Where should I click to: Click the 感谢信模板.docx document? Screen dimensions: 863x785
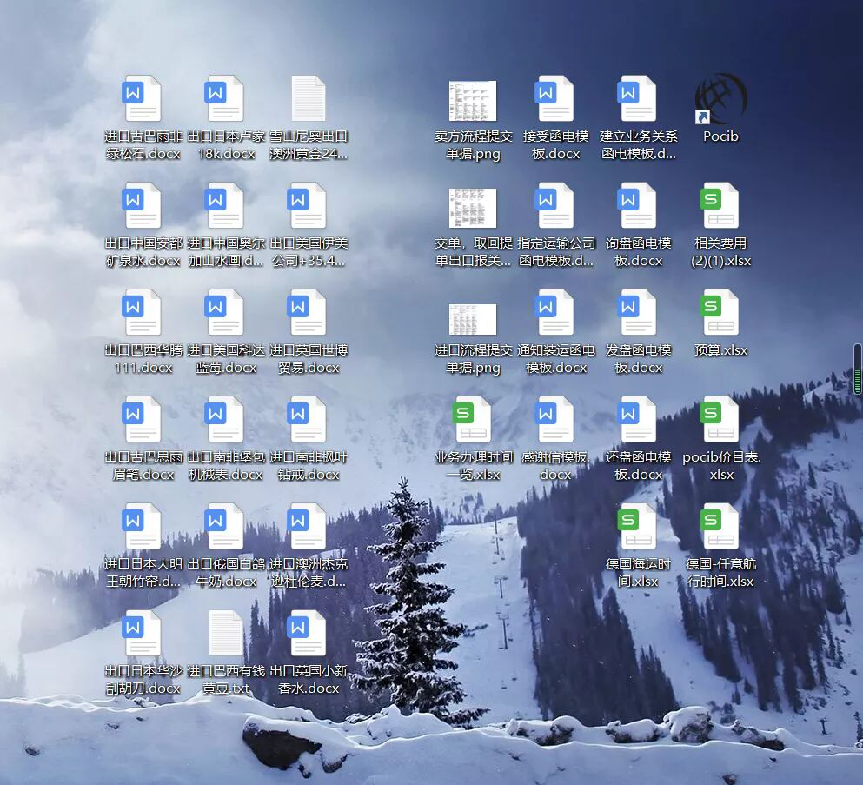tap(555, 421)
